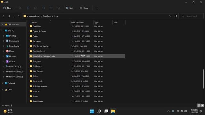Switch to large thumbnails view icon

tap(202, 105)
